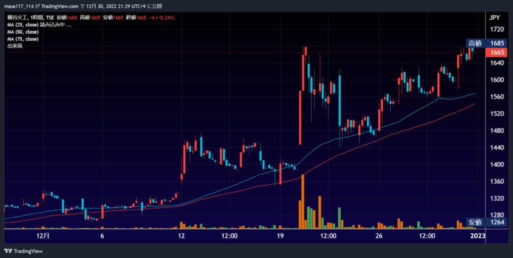Image resolution: width=513 pixels, height=258 pixels.
Task: Click the 1320 price axis label
Action: click(497, 198)
